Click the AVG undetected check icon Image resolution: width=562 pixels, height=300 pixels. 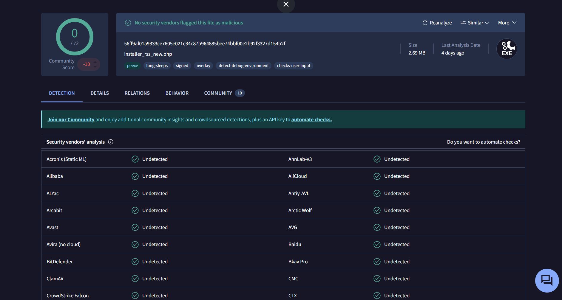[377, 227]
